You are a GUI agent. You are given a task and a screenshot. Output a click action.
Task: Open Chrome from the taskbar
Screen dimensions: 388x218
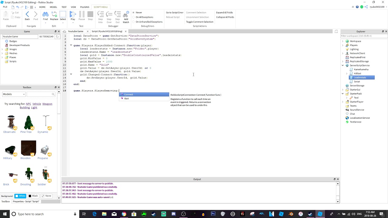click(x=124, y=214)
